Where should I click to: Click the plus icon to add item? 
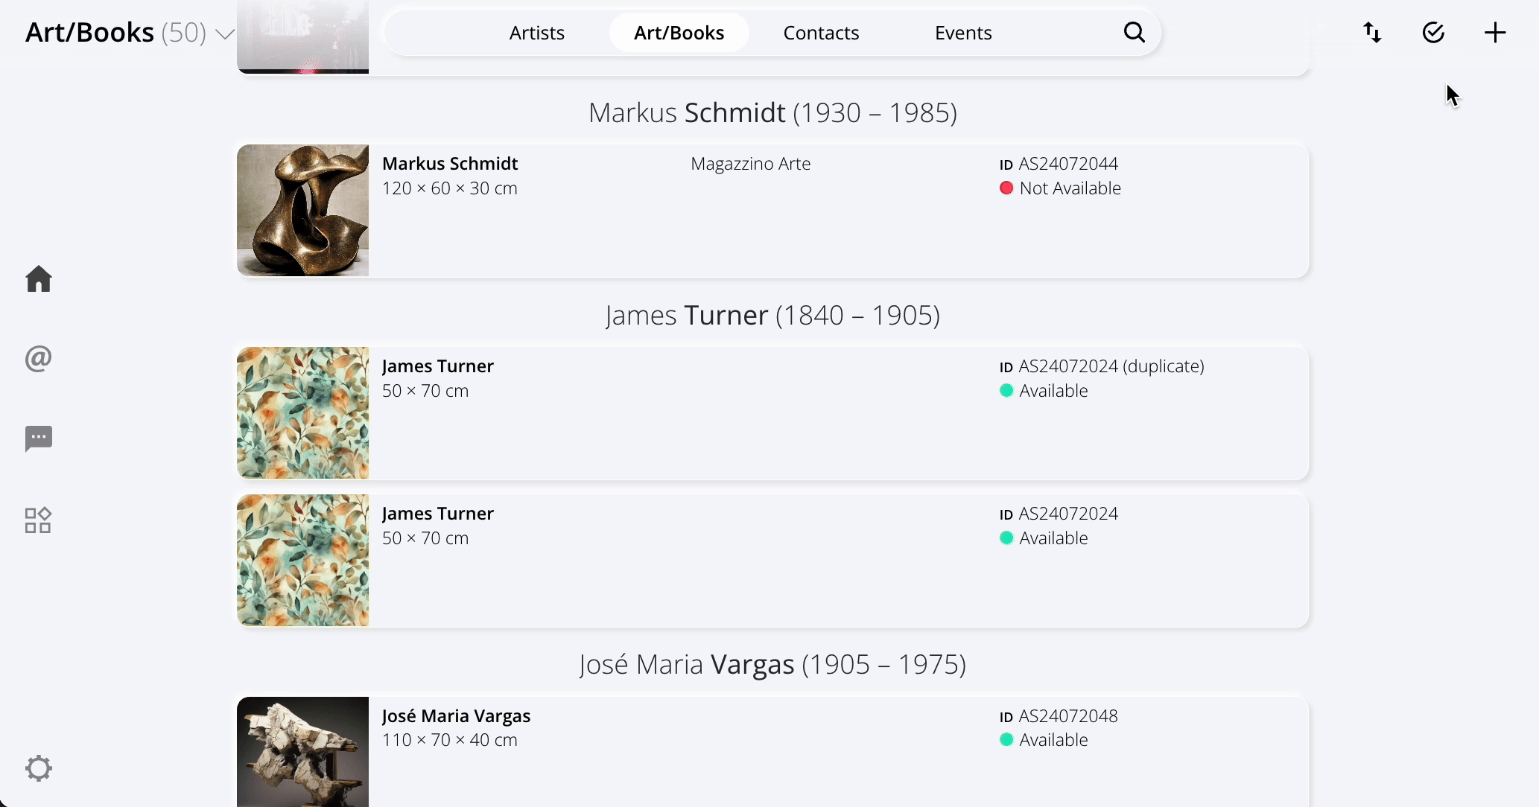click(1495, 33)
